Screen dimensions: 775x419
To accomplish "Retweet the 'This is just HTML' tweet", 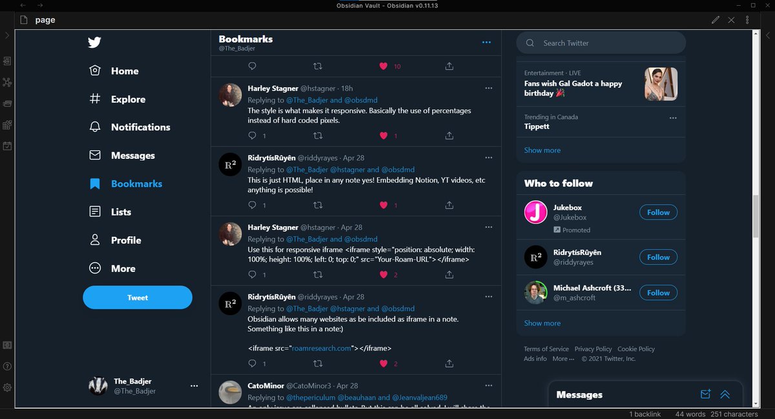I will 317,205.
